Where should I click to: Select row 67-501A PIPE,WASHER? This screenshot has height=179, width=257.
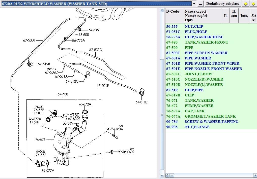[211, 58]
